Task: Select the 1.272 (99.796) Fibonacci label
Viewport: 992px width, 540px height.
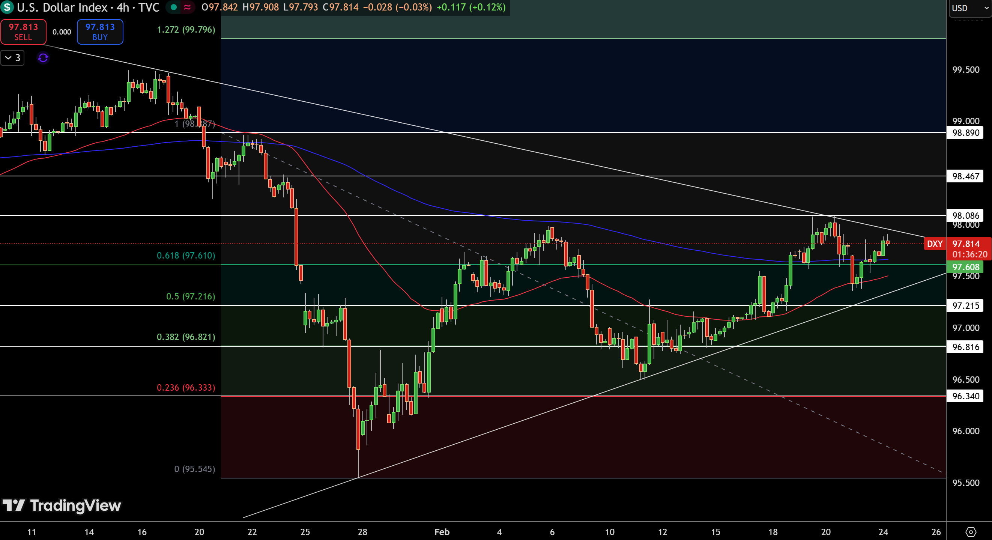Action: coord(186,30)
